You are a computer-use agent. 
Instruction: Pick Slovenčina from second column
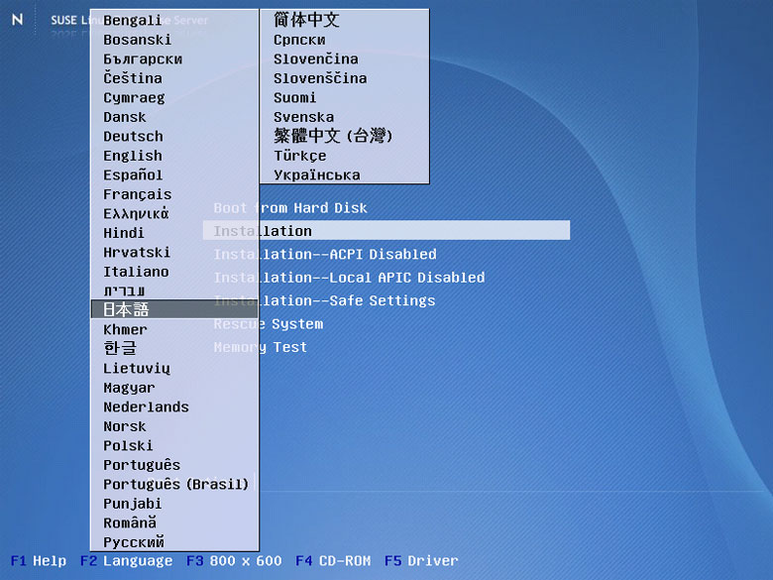[315, 58]
